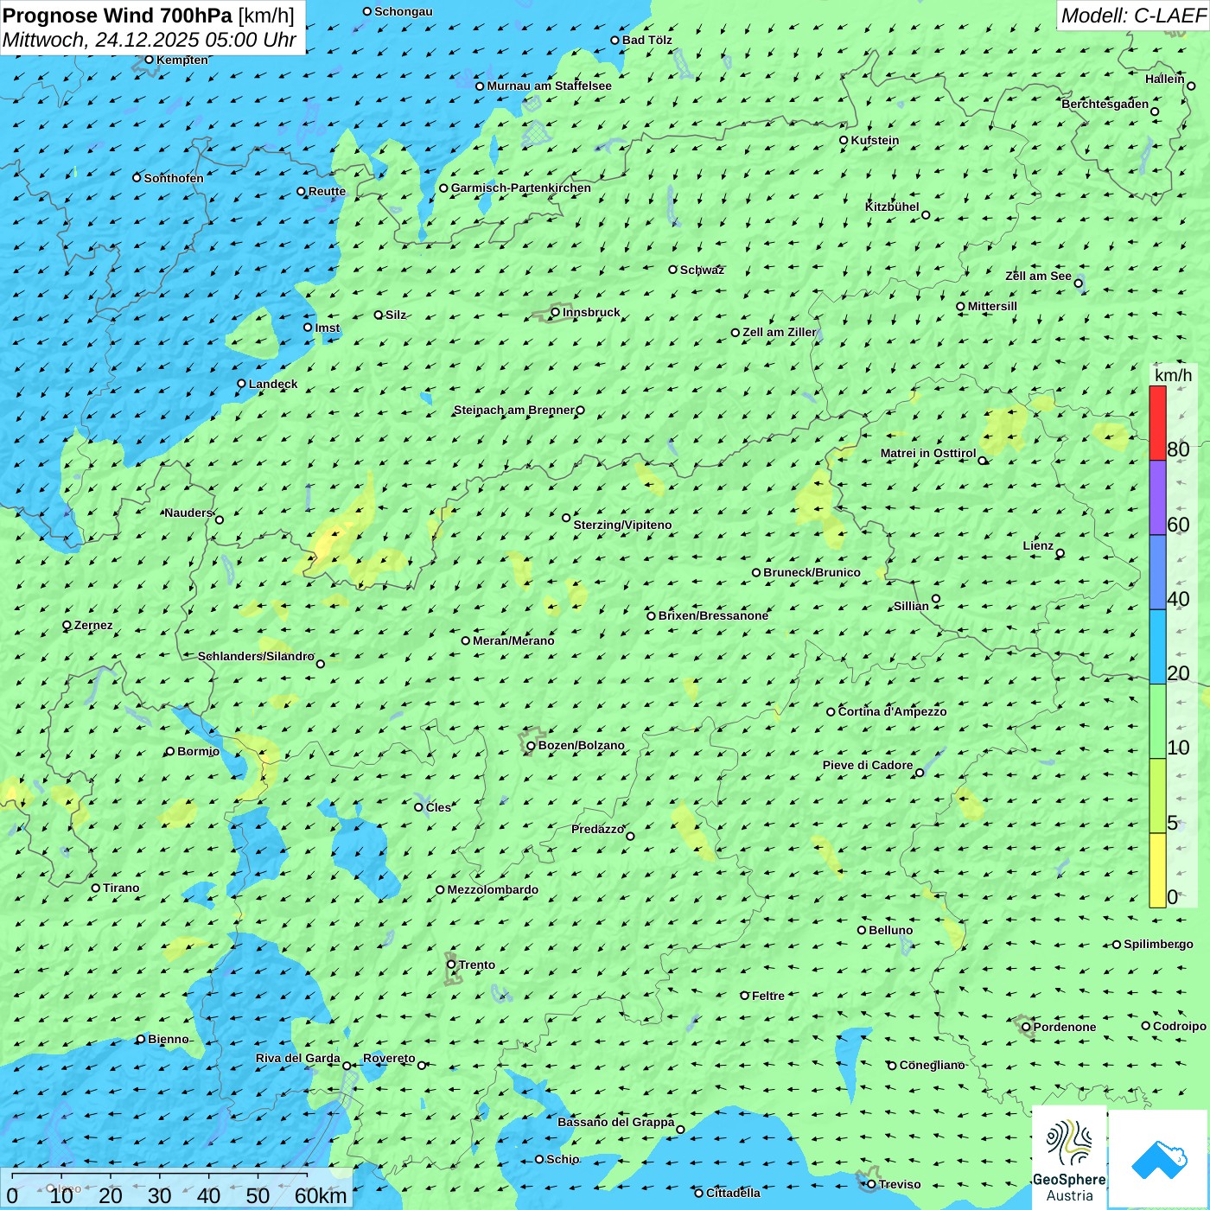Click the Garmisch-Partenkirchen label
The image size is (1210, 1210).
(x=520, y=188)
